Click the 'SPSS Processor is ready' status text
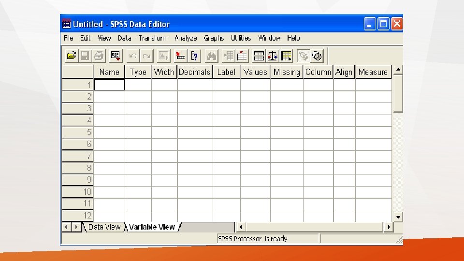 point(252,238)
